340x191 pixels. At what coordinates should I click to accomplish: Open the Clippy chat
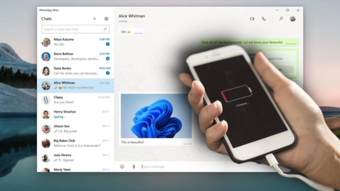pos(75,100)
